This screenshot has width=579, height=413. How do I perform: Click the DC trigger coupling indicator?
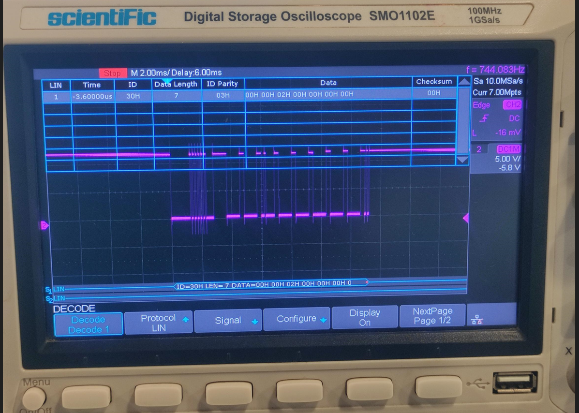pyautogui.click(x=513, y=118)
